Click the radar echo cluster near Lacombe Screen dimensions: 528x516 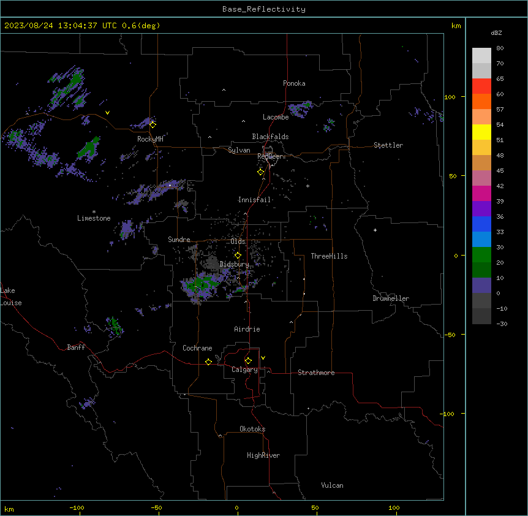pos(300,108)
